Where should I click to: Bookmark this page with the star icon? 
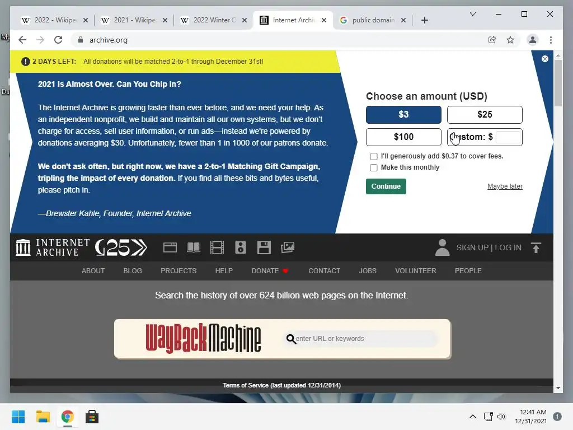[x=510, y=40]
